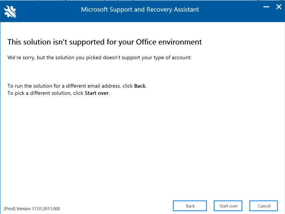Click the line about picking a different solution
Screen dimensions: 285x214
tap(59, 93)
